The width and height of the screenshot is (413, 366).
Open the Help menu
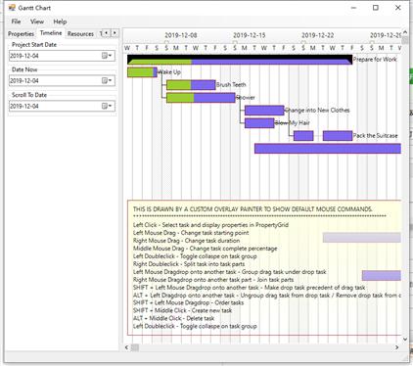click(x=60, y=22)
